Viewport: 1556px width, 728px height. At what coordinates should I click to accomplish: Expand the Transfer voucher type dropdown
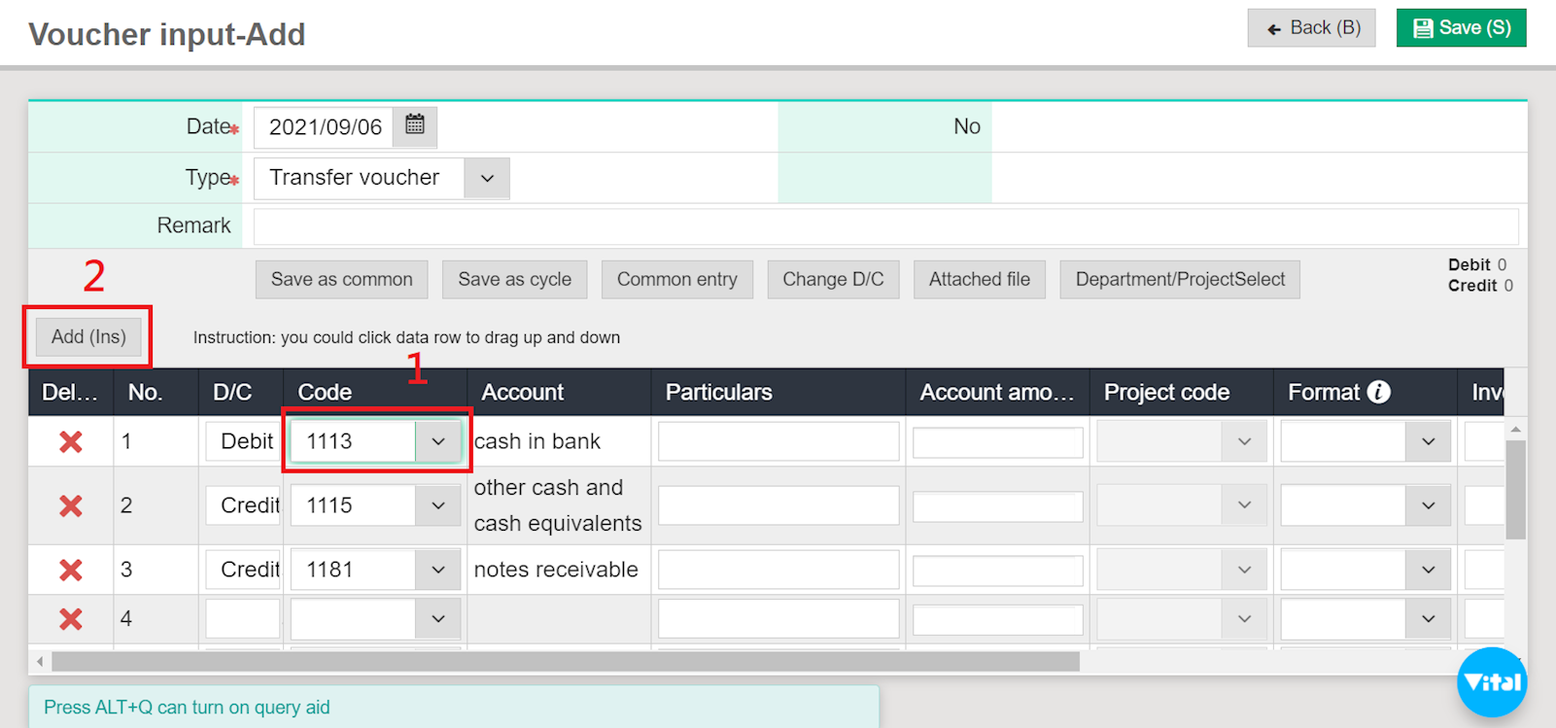point(487,178)
